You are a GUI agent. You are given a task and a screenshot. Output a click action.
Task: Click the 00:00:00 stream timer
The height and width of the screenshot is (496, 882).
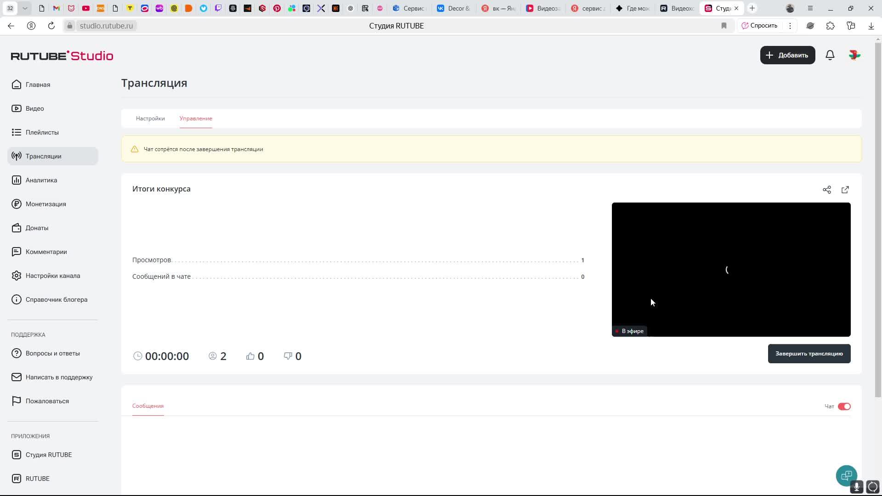[x=161, y=356]
